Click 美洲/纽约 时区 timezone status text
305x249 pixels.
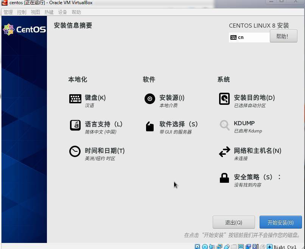100,158
